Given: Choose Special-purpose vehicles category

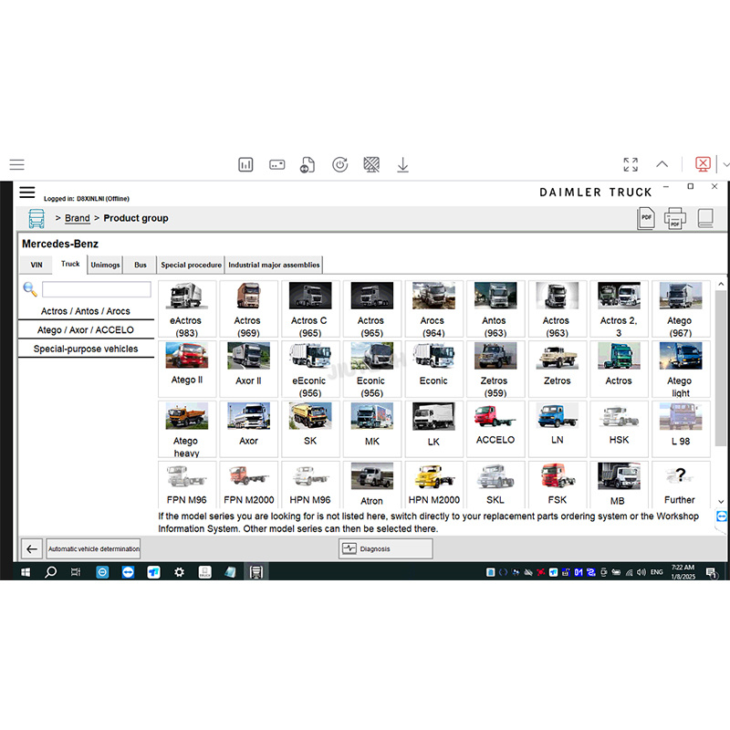Looking at the screenshot, I should click(x=86, y=349).
